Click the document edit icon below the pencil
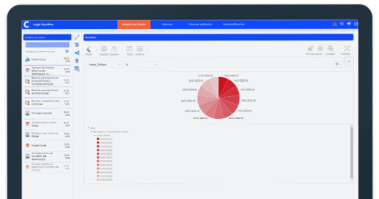This screenshot has width=379, height=199. [x=77, y=45]
